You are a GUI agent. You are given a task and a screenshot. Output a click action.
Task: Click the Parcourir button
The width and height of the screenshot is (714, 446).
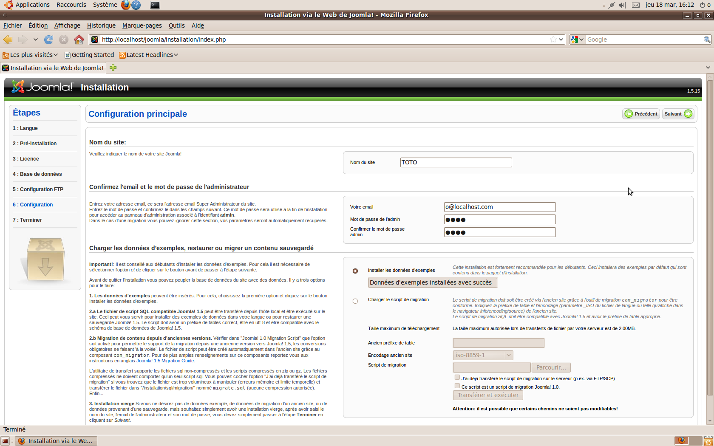coord(551,367)
